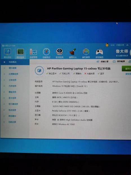Viewport: 131px width, 175px height.
Task: Open 论坛 forum link
Action: (112, 45)
